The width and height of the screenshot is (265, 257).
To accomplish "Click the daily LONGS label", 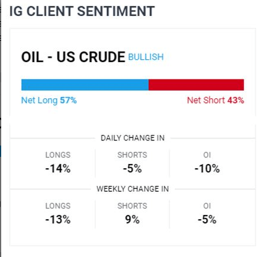I will pos(58,155).
